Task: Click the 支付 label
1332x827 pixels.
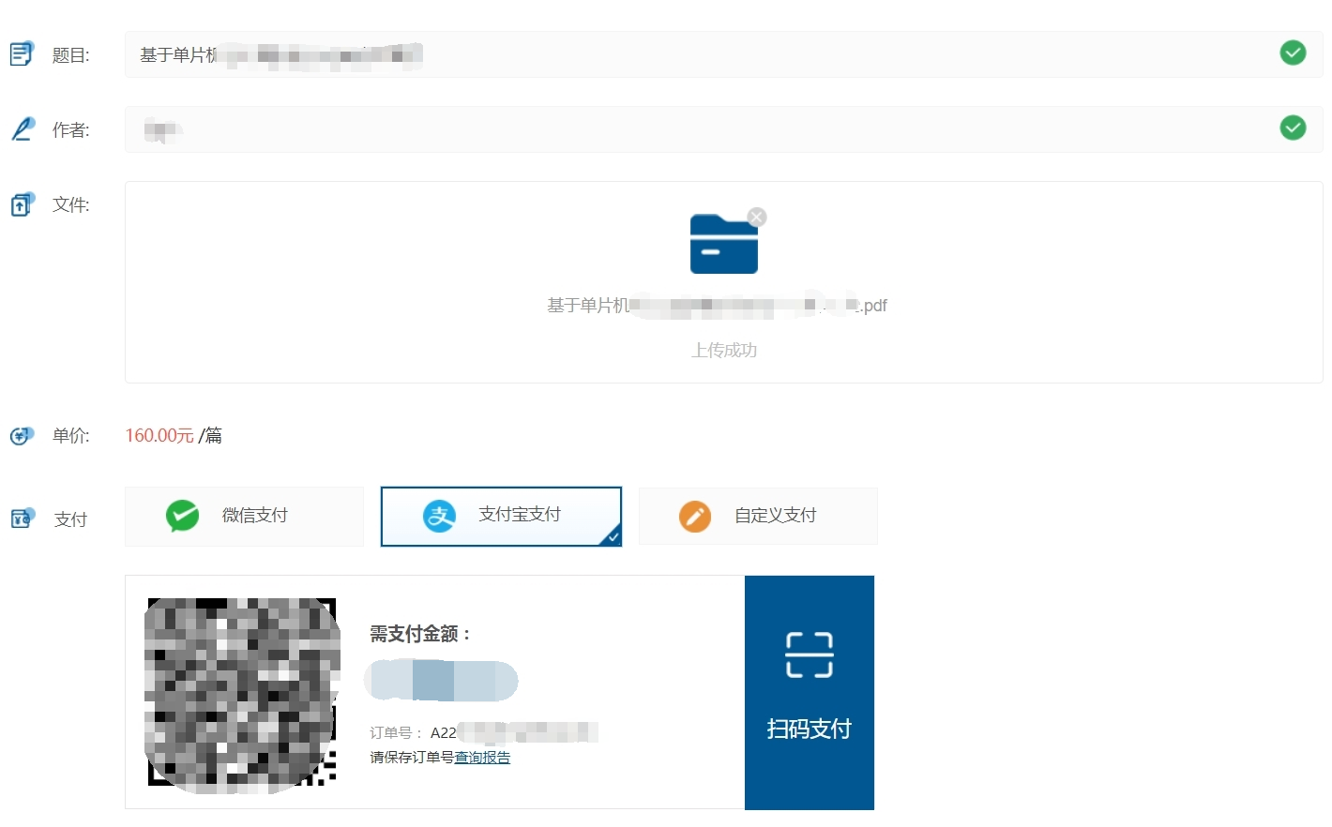Action: coord(70,519)
